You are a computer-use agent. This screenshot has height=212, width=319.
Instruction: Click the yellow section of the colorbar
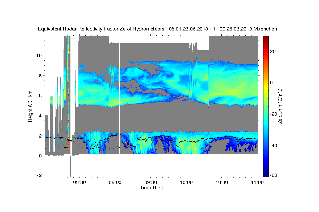pos(266,87)
